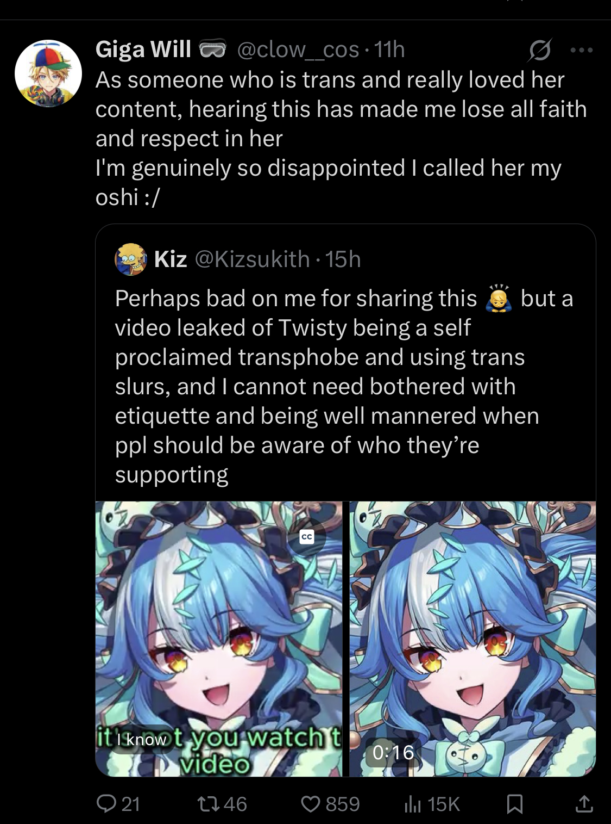Play the left video with captions
Viewport: 611px width, 824px height.
click(219, 639)
